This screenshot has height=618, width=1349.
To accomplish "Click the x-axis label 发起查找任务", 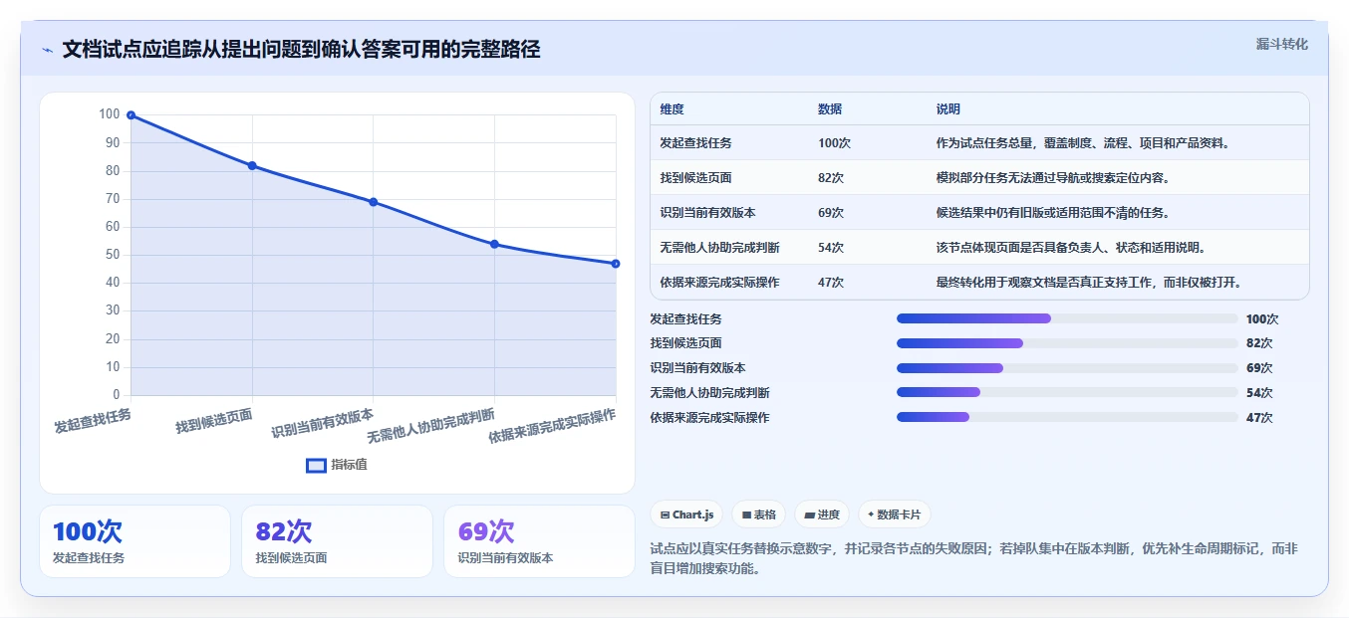I will [93, 419].
